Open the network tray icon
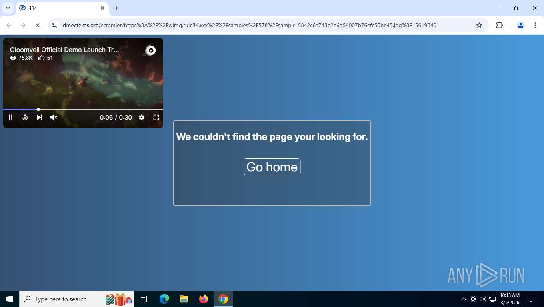 pos(492,299)
